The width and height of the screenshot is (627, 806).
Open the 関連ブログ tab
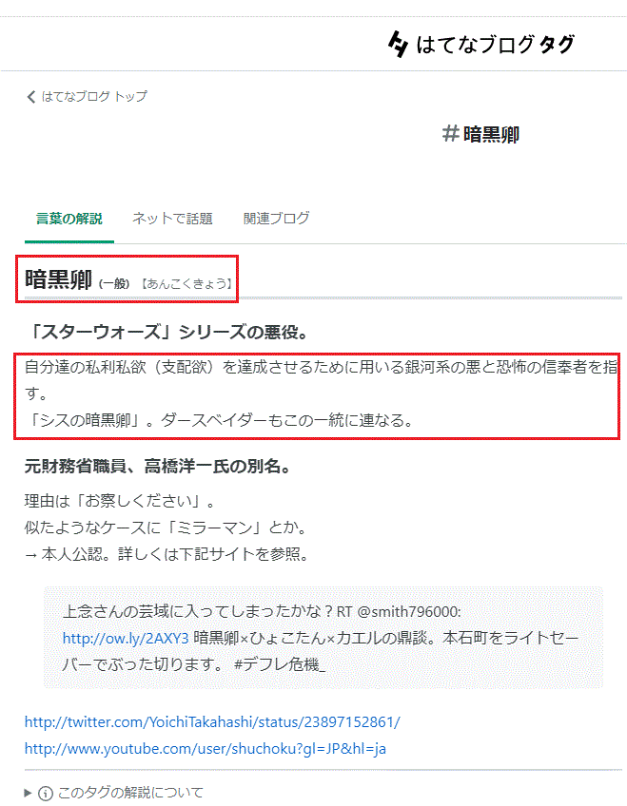point(276,219)
